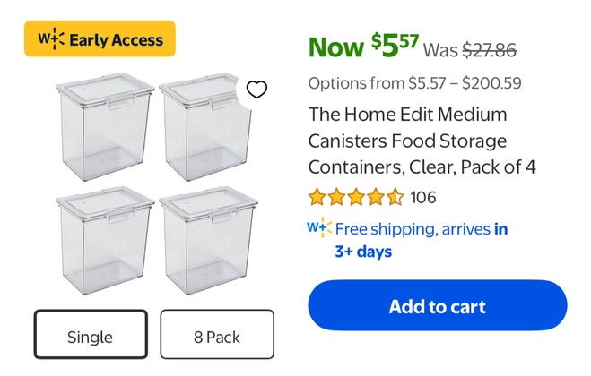
Task: Click the 3+ days delivery estimate
Action: [x=363, y=252]
